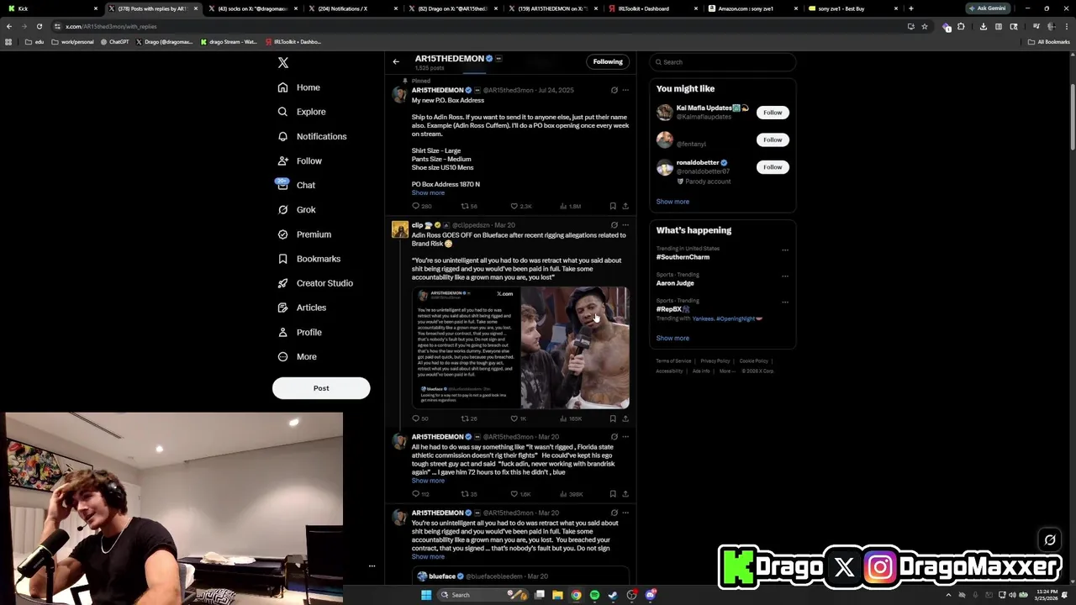The height and width of the screenshot is (605, 1076).
Task: Open Bookmarks in the sidebar
Action: (309, 259)
